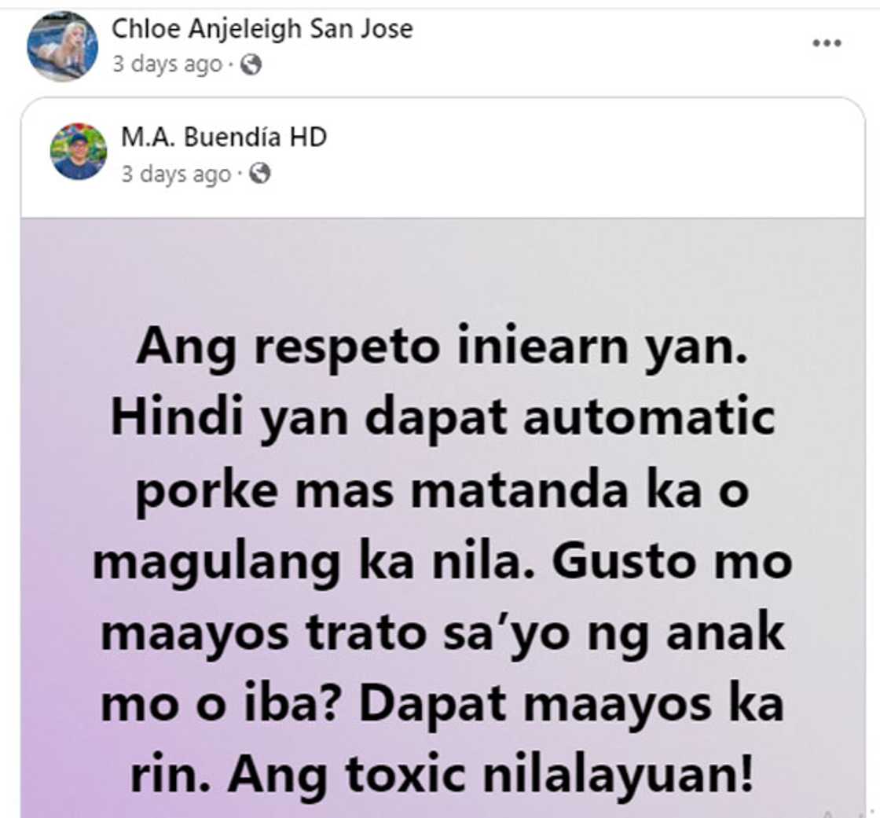Screen dimensions: 880x818
Task: Click the three-dot post options menu
Action: click(827, 43)
